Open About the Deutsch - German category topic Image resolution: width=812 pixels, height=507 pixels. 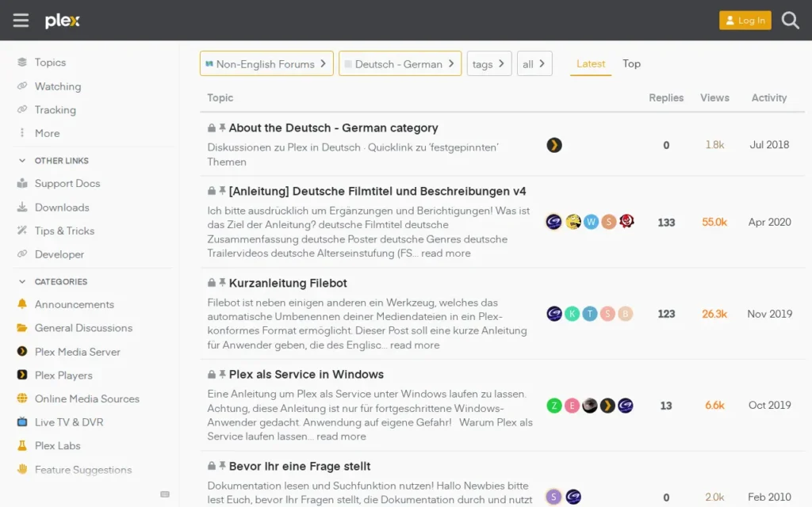pos(334,128)
